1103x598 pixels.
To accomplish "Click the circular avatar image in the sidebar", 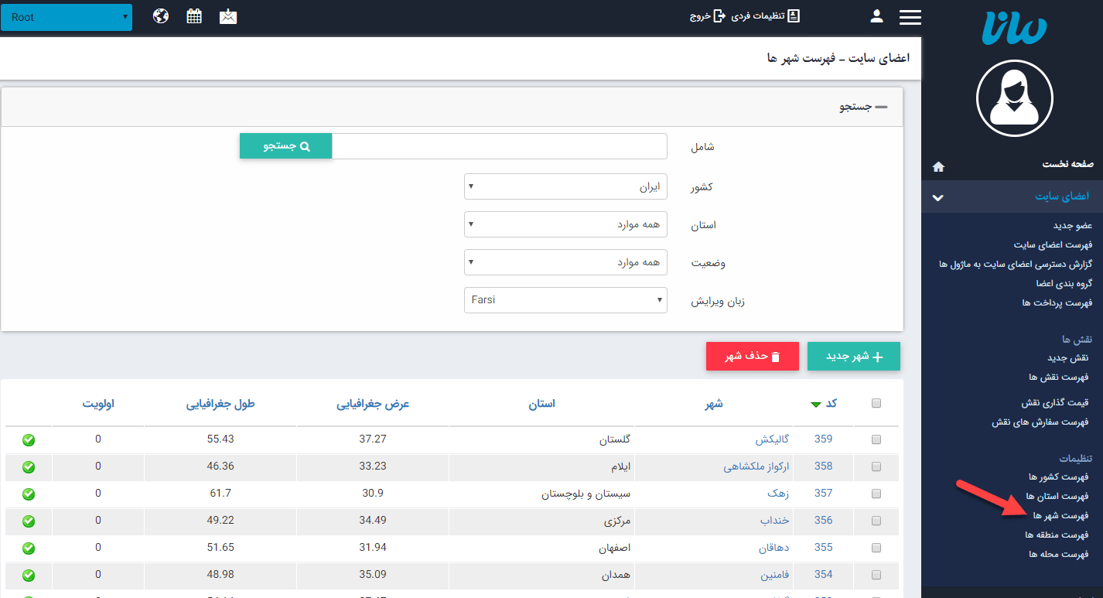I will 1014,98.
